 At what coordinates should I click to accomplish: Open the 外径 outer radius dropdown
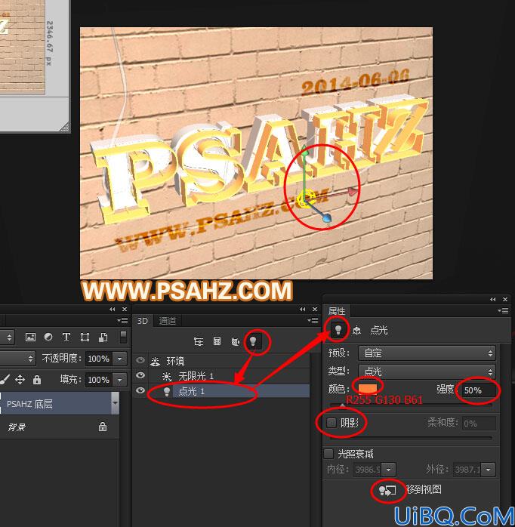(x=488, y=469)
